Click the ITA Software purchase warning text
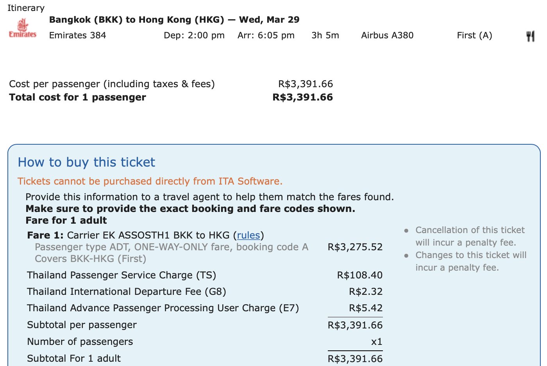This screenshot has width=547, height=366. 150,181
